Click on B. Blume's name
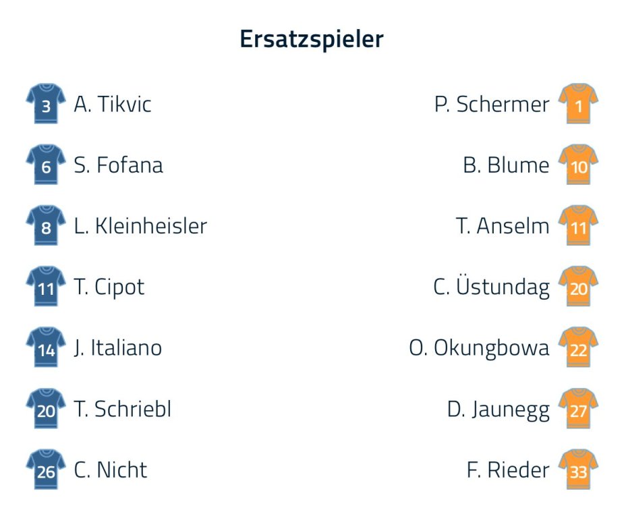This screenshot has width=624, height=506. [506, 165]
